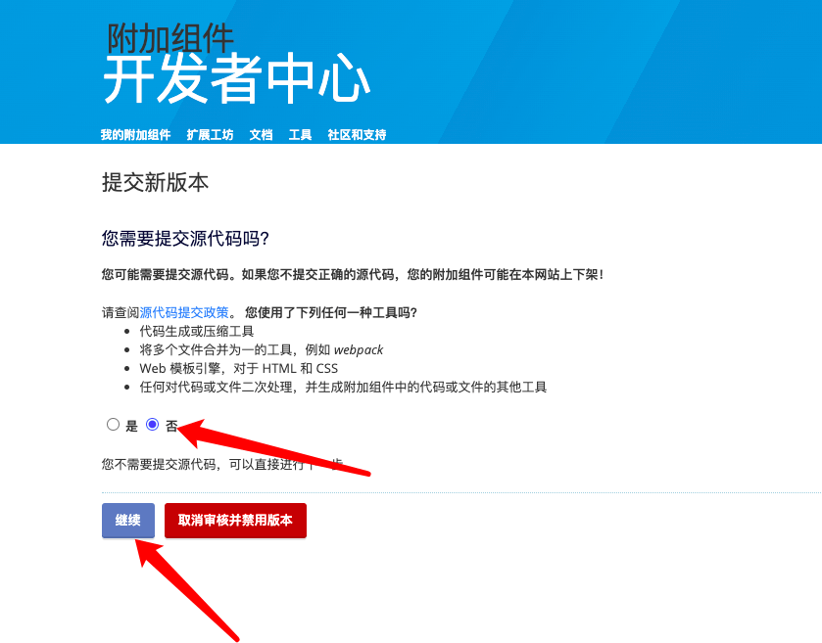This screenshot has height=643, width=822.
Task: Click the 否 radio label text
Action: click(171, 426)
